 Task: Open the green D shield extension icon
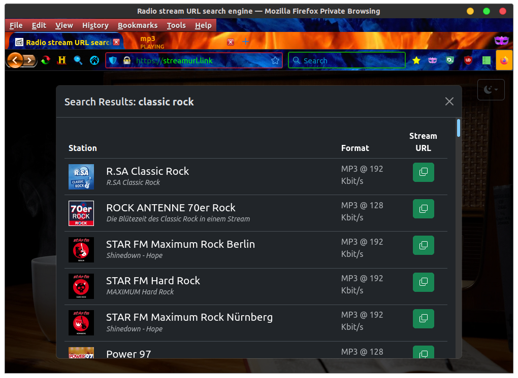point(450,60)
